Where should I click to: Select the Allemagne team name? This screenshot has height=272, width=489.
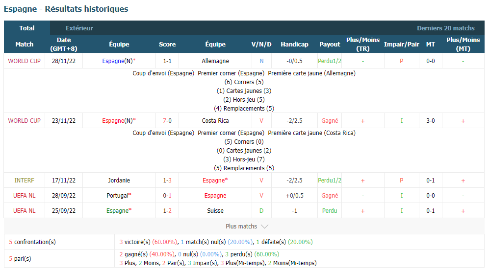tap(215, 61)
